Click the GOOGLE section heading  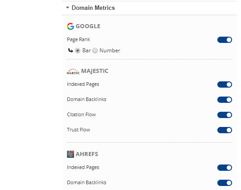click(88, 26)
